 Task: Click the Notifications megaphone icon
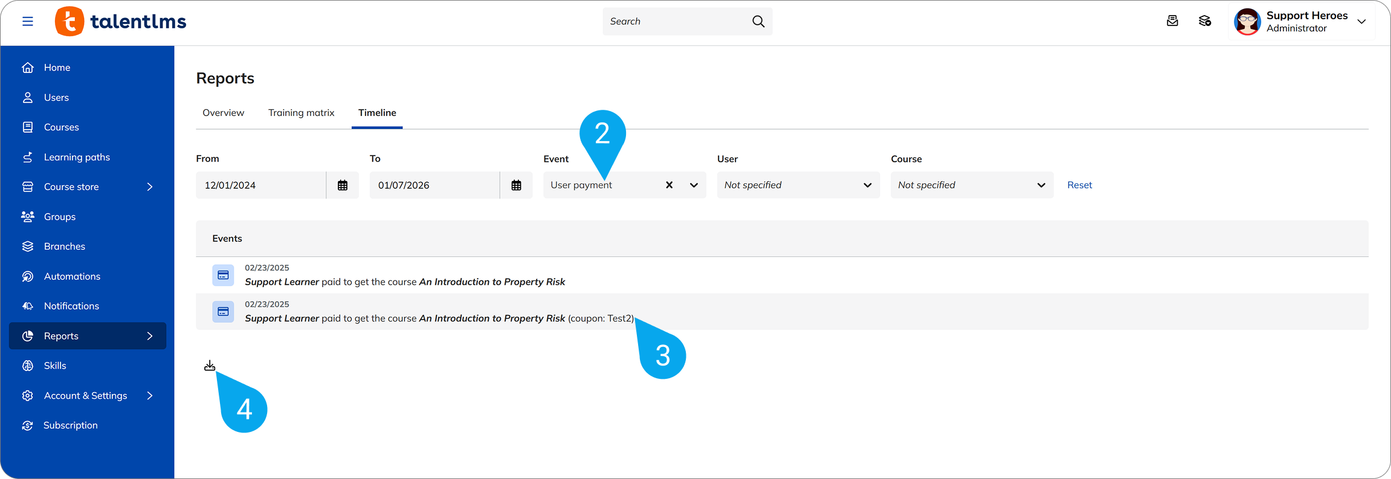click(x=28, y=306)
